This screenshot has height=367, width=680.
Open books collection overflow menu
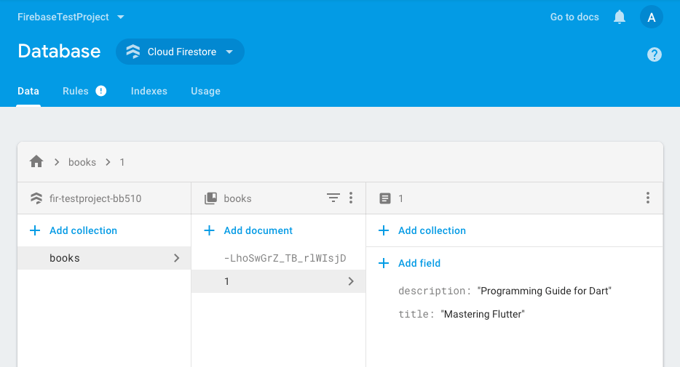tap(351, 198)
